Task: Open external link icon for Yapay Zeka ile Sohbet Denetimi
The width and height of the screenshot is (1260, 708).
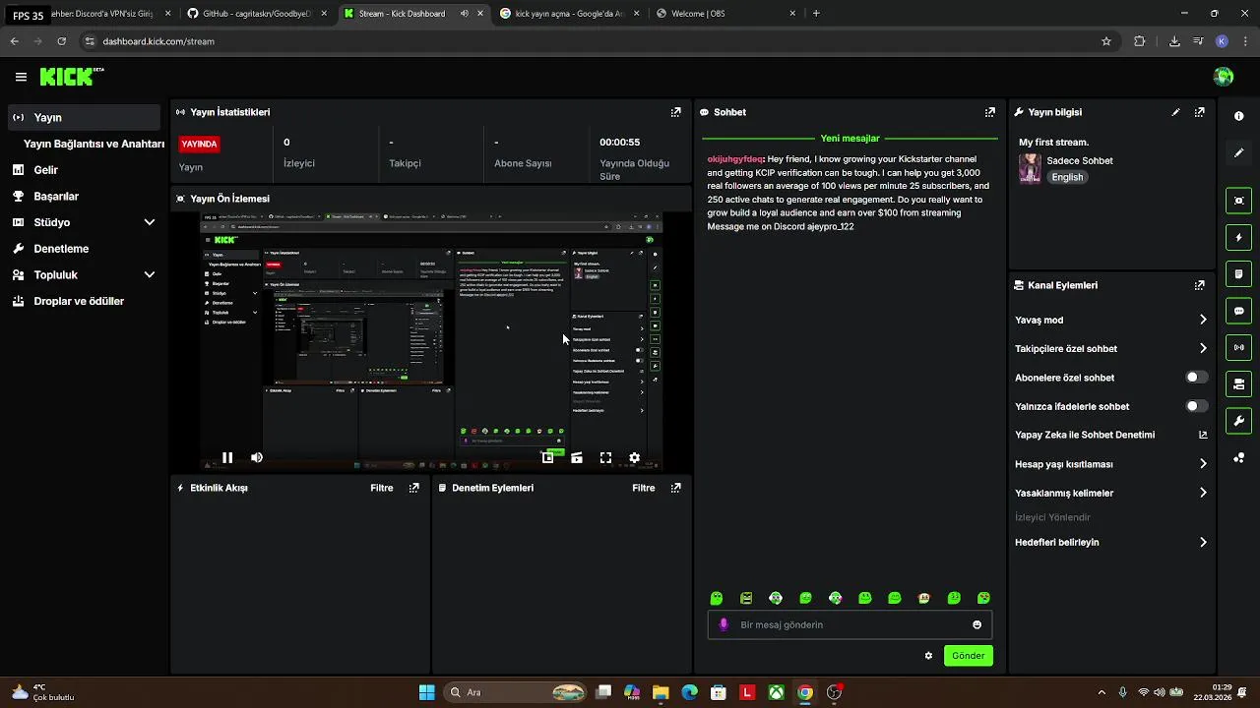Action: click(1203, 435)
